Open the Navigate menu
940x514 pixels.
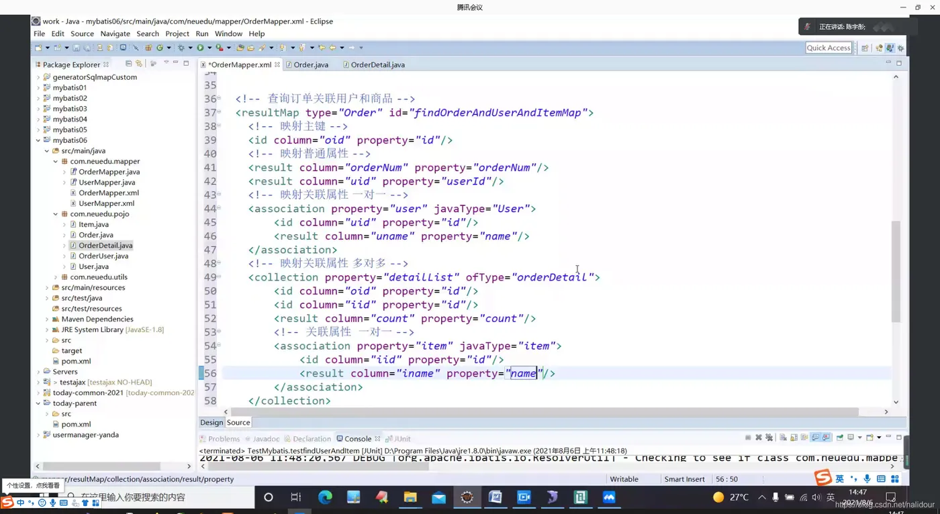coord(115,34)
